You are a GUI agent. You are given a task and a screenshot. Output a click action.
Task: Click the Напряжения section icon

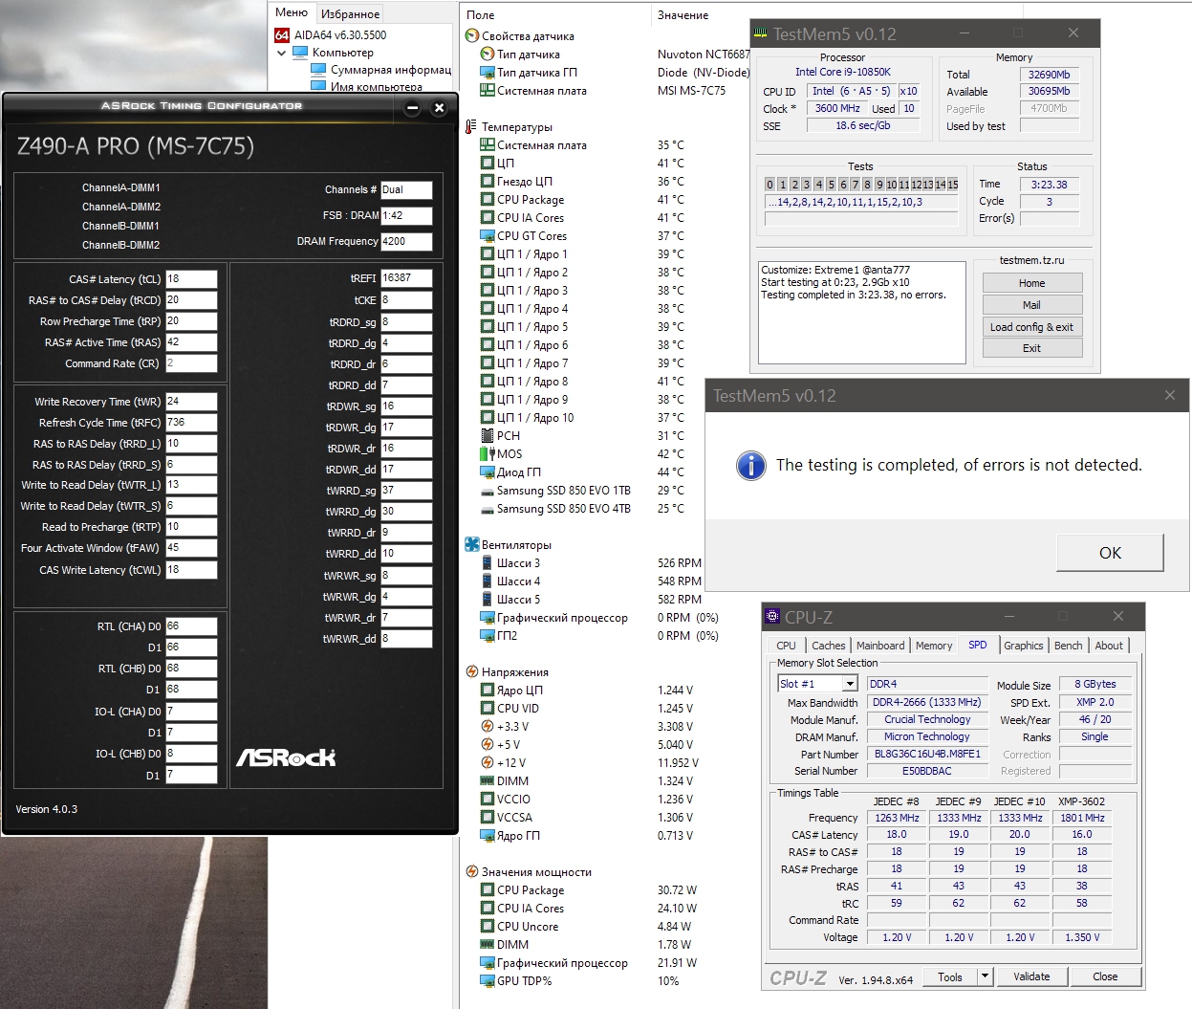[471, 672]
